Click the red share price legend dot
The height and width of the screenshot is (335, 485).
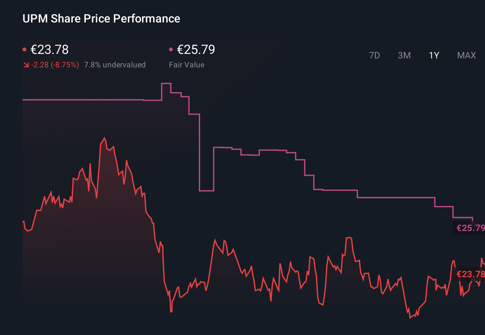point(25,49)
